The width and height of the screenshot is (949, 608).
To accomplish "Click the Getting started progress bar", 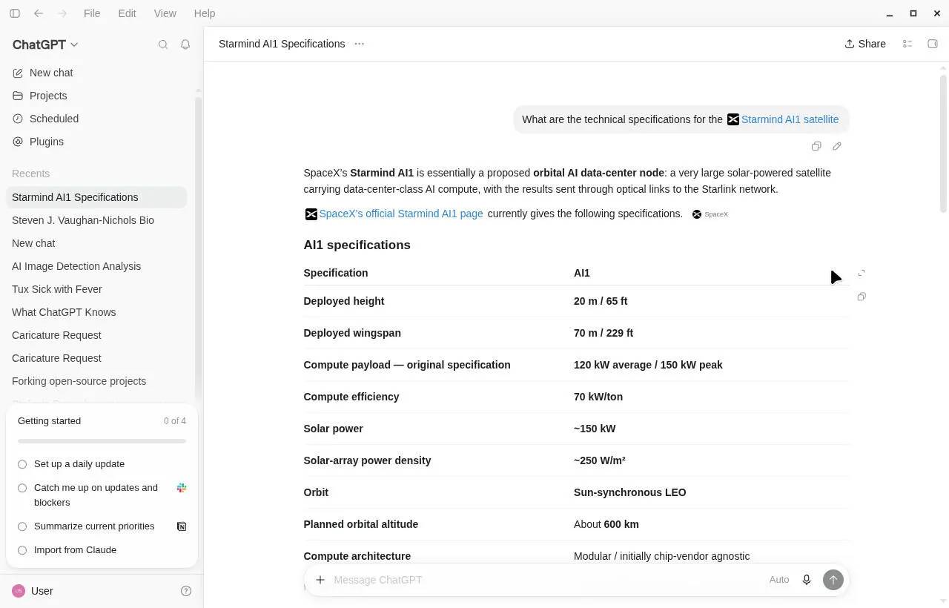I will (102, 441).
